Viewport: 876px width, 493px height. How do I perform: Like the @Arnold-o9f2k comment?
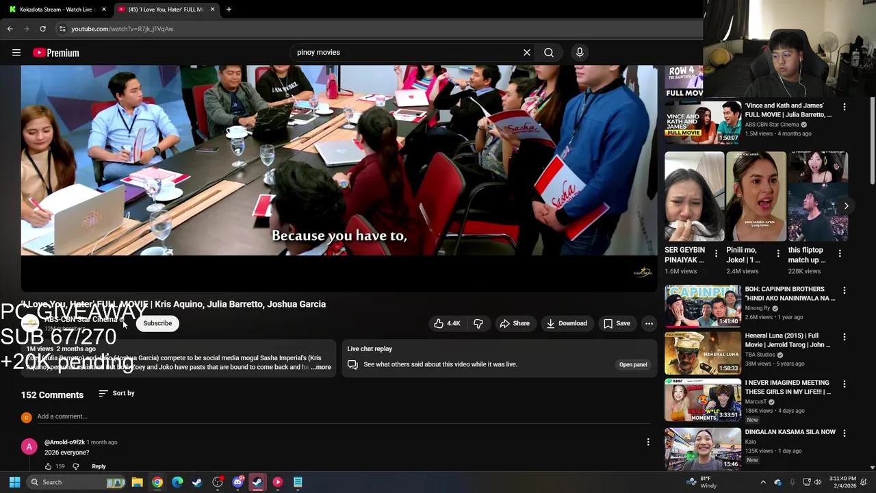(x=48, y=466)
